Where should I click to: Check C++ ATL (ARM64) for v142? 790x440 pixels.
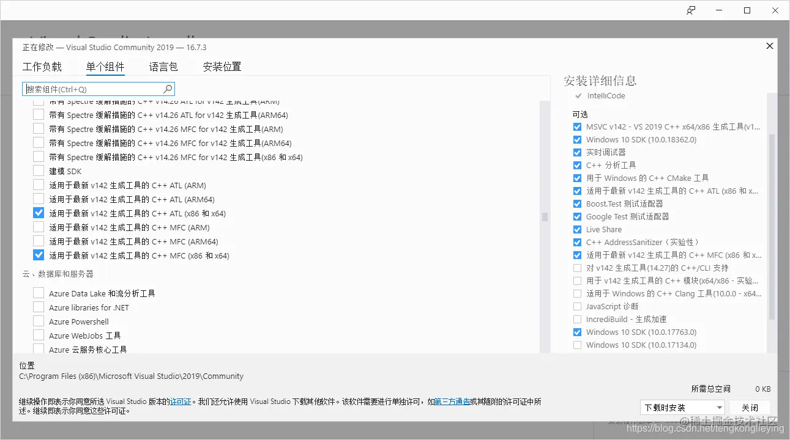pyautogui.click(x=39, y=199)
